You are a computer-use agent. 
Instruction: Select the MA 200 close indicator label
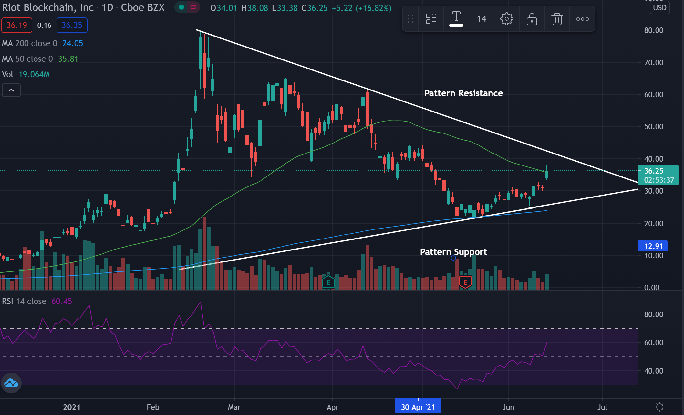tap(29, 43)
